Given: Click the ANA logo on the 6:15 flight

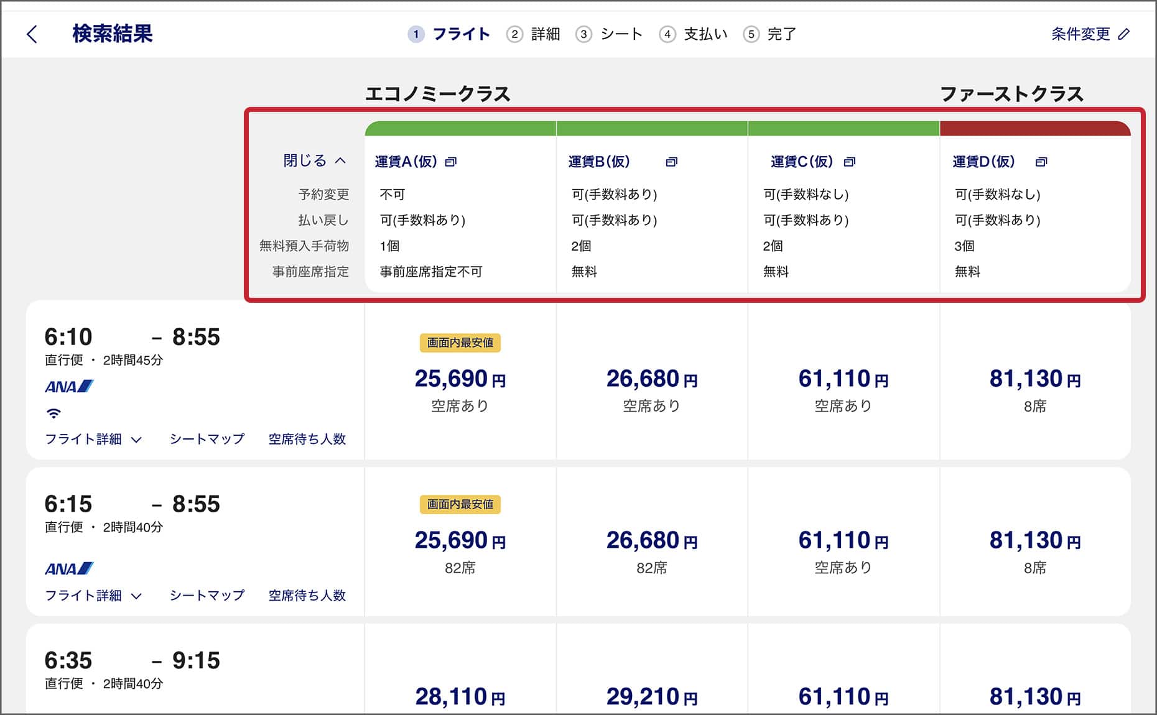Looking at the screenshot, I should (x=68, y=569).
